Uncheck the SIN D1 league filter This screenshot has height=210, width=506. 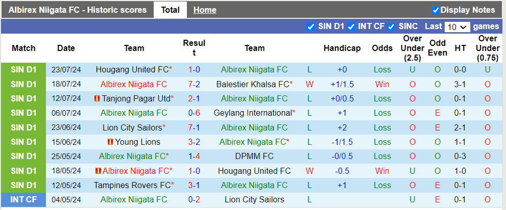[311, 27]
